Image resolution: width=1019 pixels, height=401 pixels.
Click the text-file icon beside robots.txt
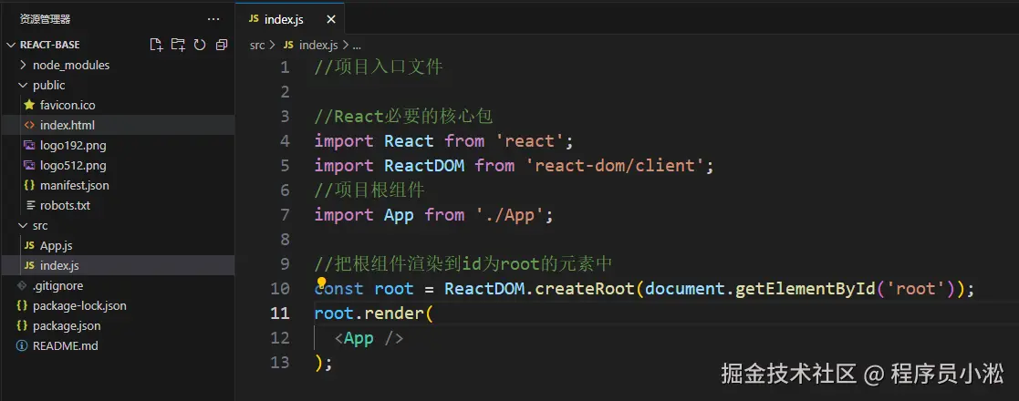[30, 205]
